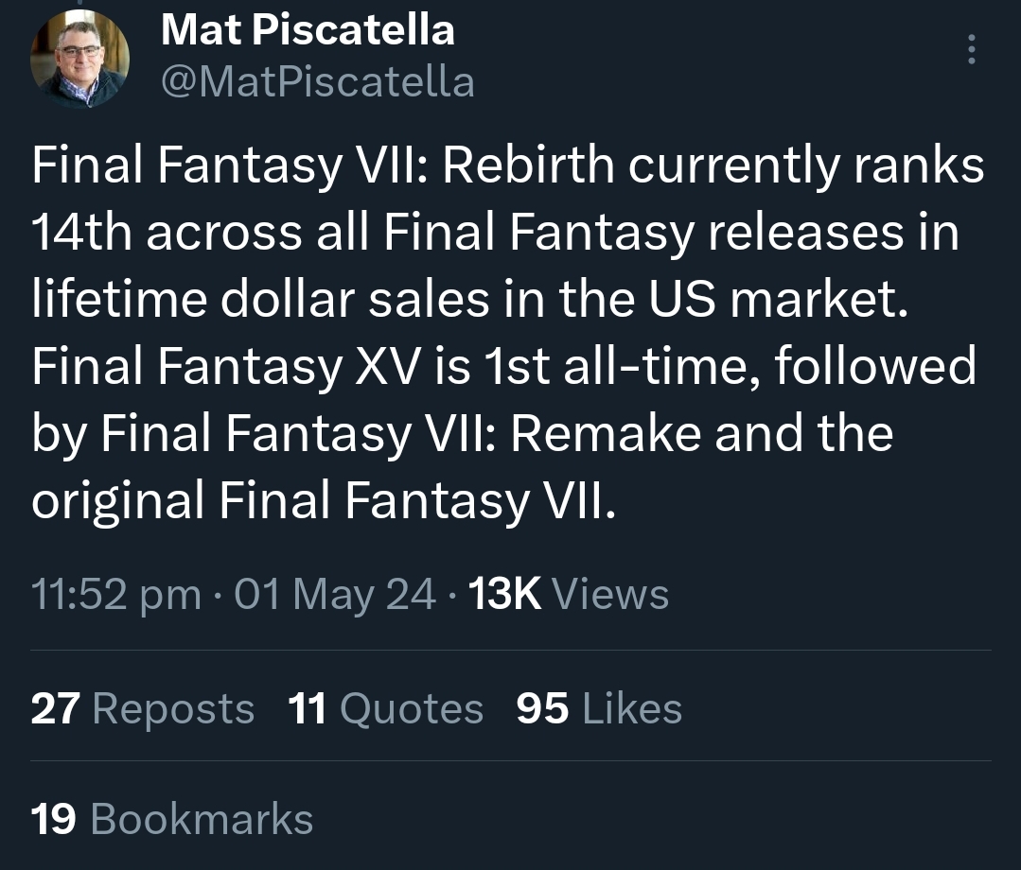
Task: Click the "US market" phrase in tweet
Action: (778, 300)
